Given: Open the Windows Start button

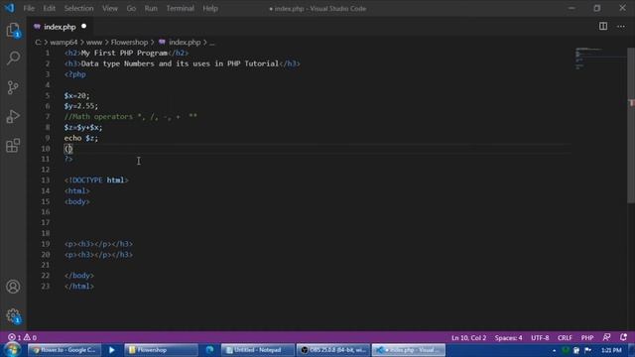Looking at the screenshot, I should coord(13,350).
